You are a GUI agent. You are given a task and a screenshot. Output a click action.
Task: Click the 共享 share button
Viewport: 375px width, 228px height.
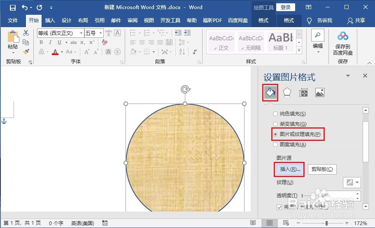click(x=356, y=21)
